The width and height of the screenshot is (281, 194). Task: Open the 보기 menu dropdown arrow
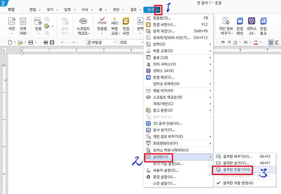[57, 10]
